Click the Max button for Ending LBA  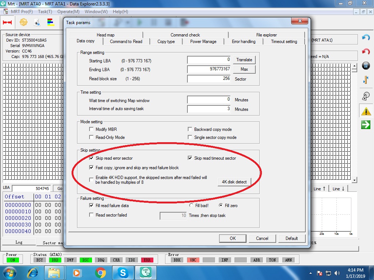tap(244, 69)
